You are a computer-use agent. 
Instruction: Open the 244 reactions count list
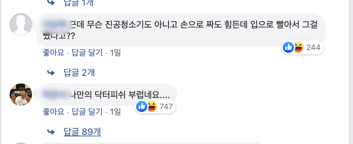point(313,47)
